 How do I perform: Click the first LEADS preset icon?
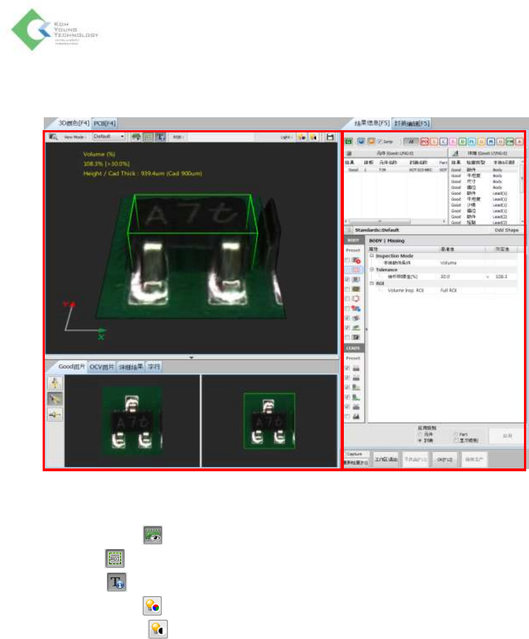point(356,368)
